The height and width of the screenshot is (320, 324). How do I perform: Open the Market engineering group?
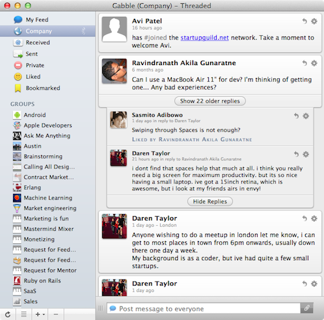click(47, 208)
